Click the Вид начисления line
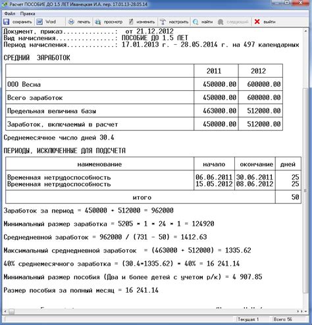Viewport: 312px width, 325px height. (96, 38)
